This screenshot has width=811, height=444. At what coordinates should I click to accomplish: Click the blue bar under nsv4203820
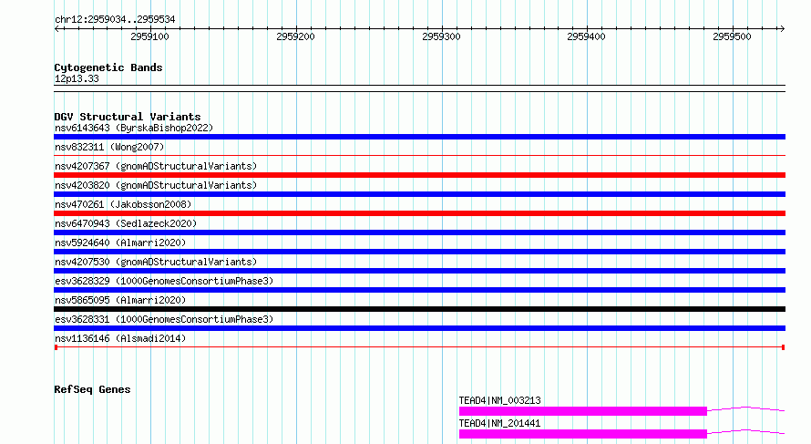point(419,194)
